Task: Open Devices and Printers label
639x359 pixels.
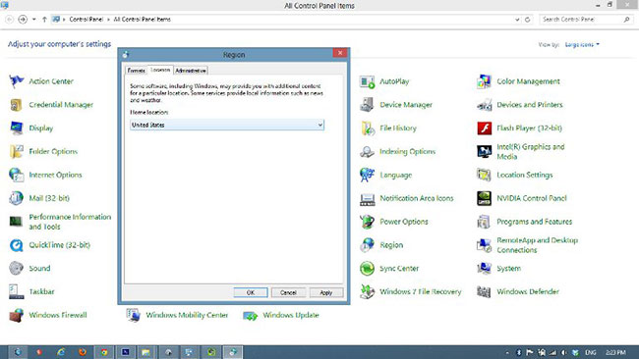Action: coord(529,105)
